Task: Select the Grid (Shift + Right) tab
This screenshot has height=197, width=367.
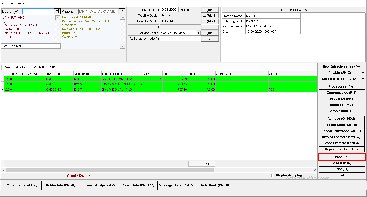Action: [x=45, y=67]
